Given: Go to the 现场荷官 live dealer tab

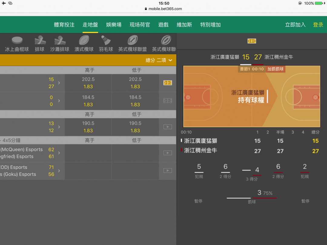Looking at the screenshot, I should 140,25.
